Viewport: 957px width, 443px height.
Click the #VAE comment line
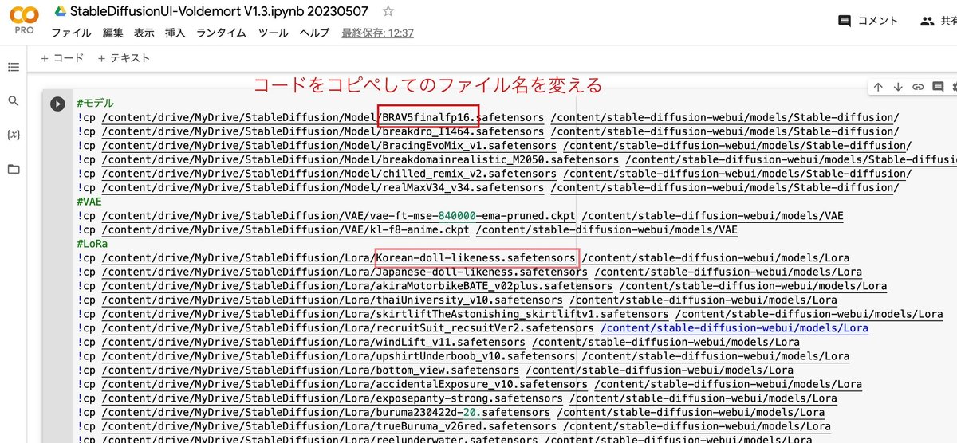(x=89, y=202)
